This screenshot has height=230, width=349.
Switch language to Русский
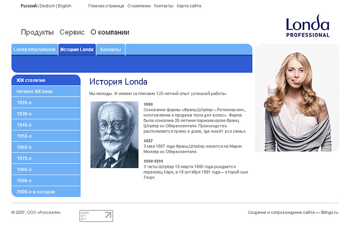[x=28, y=6]
